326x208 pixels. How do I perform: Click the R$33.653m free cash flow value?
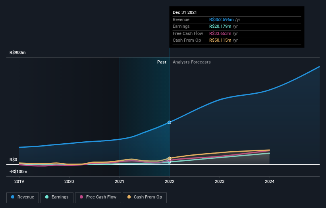click(x=220, y=33)
